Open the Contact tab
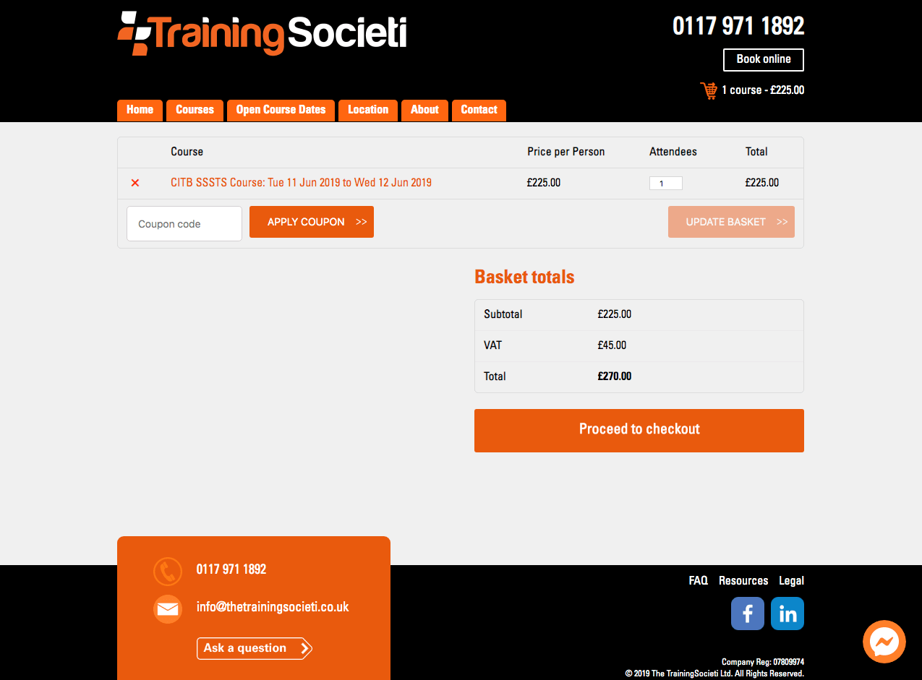Image resolution: width=922 pixels, height=680 pixels. pos(479,110)
